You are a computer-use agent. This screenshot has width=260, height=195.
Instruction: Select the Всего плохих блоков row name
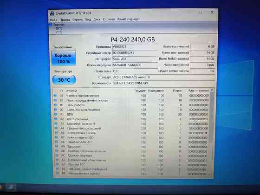point(81,133)
